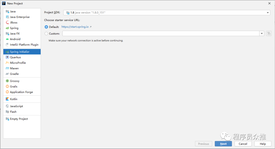This screenshot has height=149, width=275.
Task: Open the https://start.spring.io link
Action: pos(75,27)
